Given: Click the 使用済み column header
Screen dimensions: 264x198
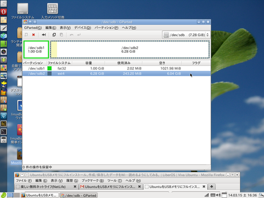Looking at the screenshot, I should tap(124, 63).
